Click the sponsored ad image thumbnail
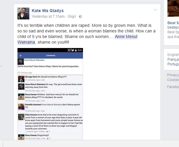Screen dimensions: 179x147 point(173,9)
